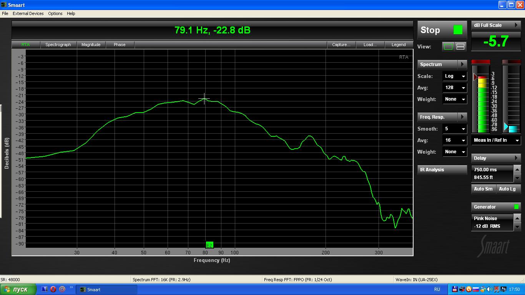The image size is (525, 295).
Task: Open Opera from the quick launch bar
Action: pos(53,289)
